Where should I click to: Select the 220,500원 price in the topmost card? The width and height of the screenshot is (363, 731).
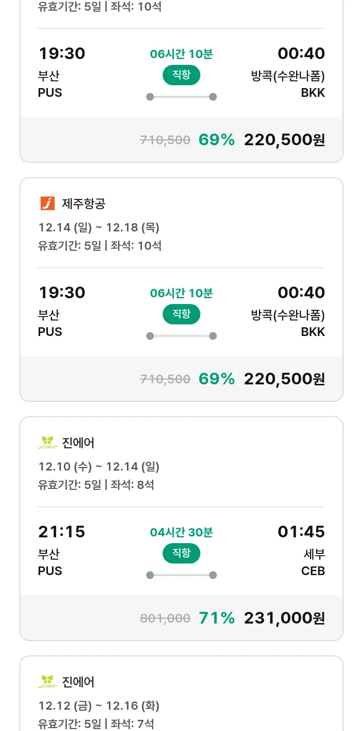284,140
